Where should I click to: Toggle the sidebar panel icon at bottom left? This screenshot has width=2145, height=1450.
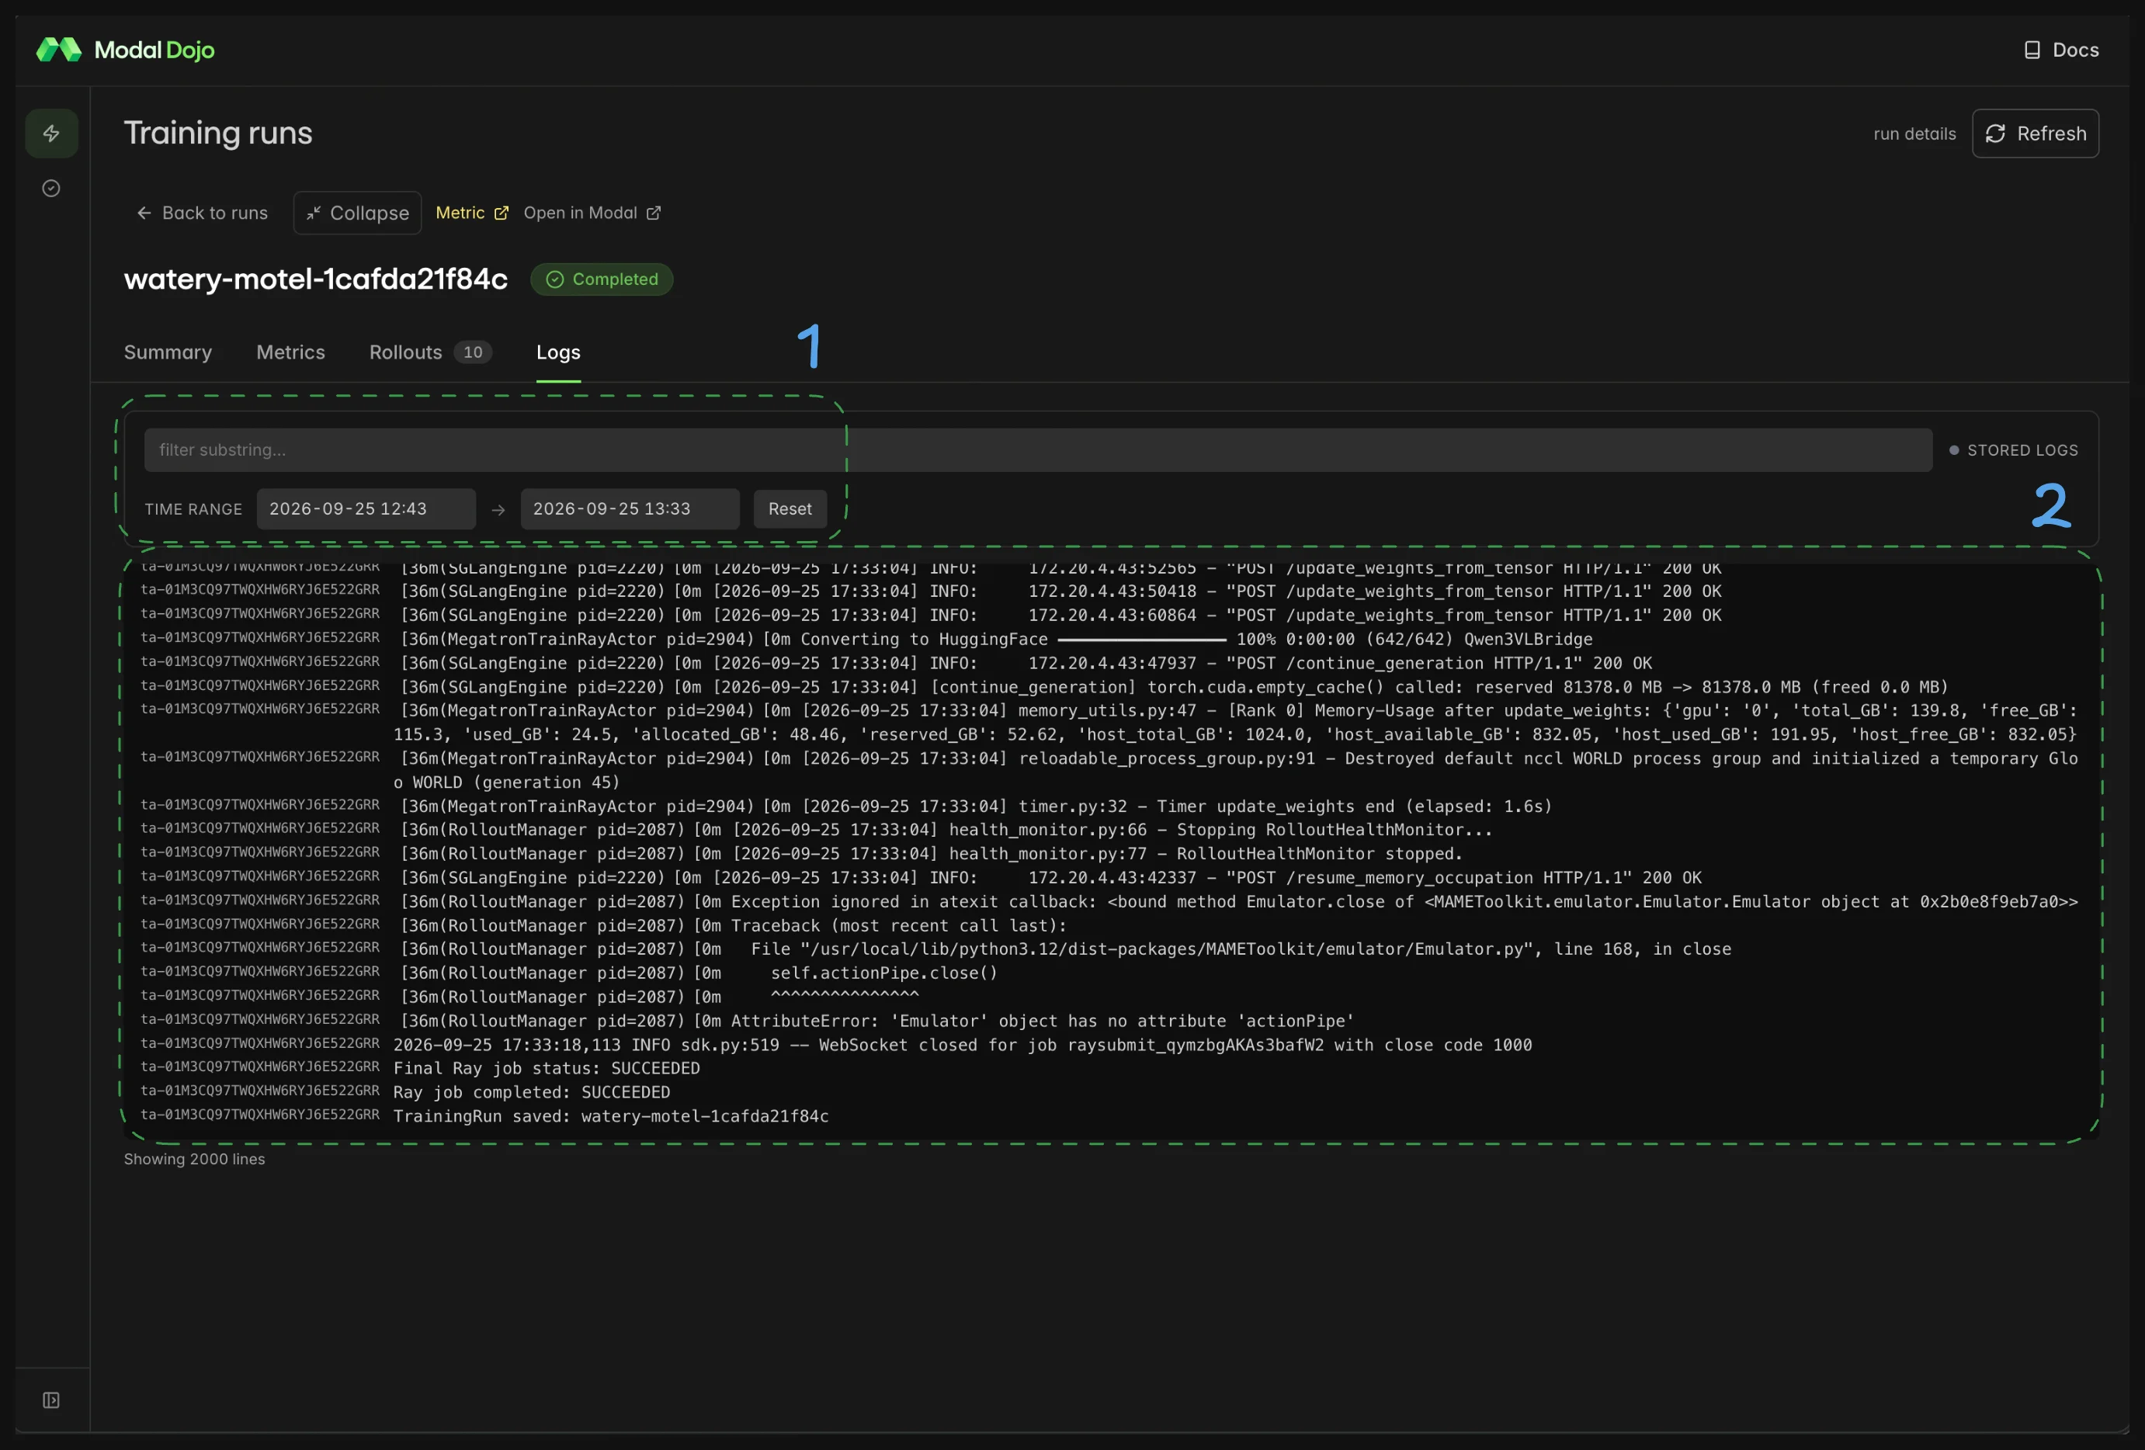tap(52, 1400)
